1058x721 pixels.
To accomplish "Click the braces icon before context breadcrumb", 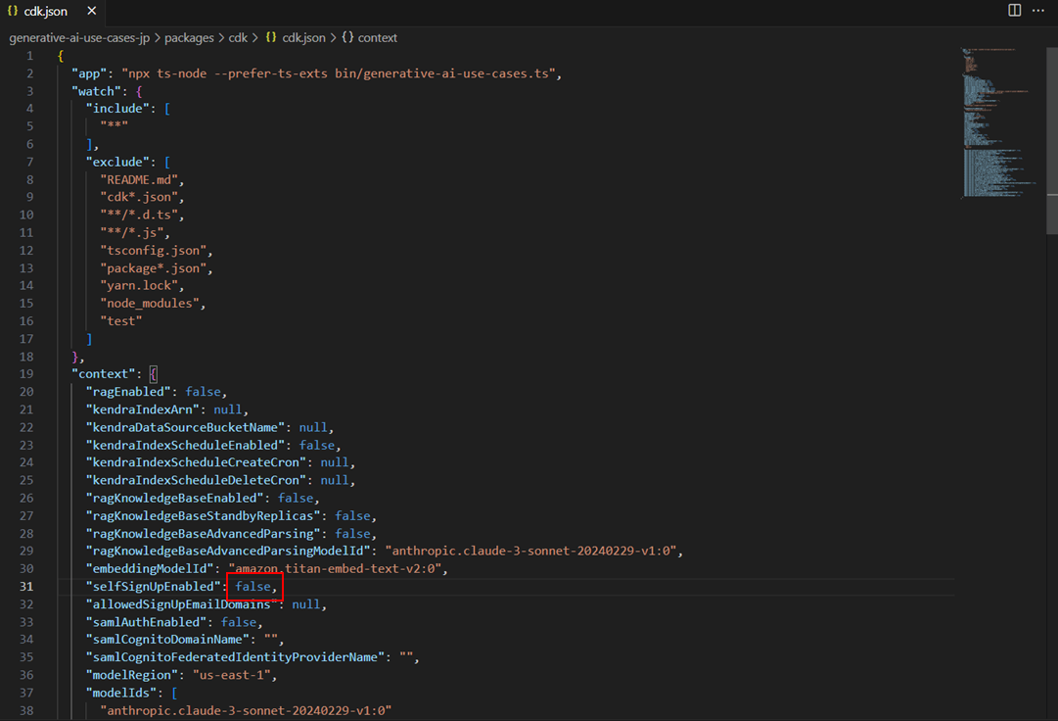I will coord(347,37).
